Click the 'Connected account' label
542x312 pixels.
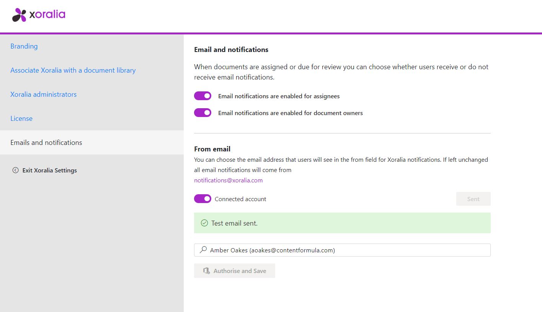pos(240,199)
